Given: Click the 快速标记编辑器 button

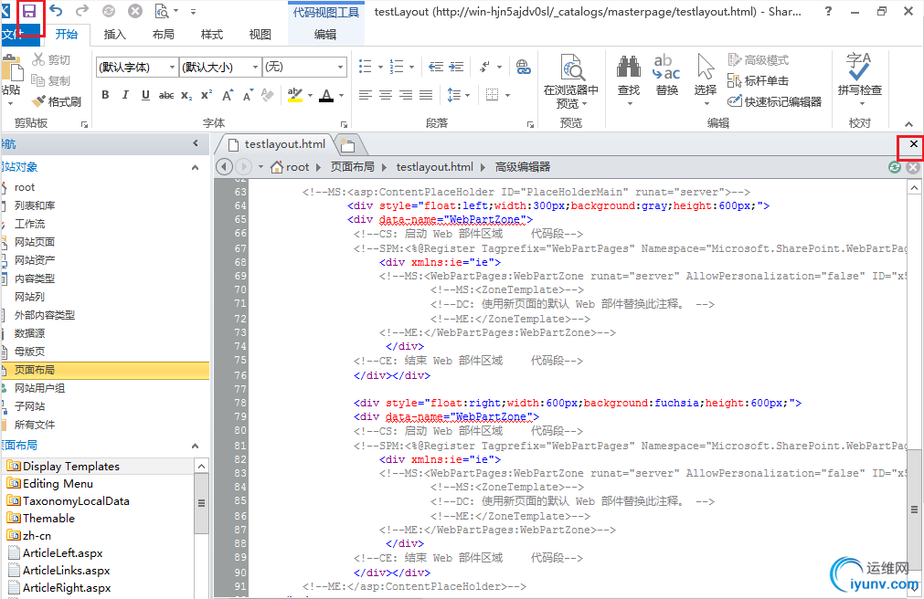Looking at the screenshot, I should tap(775, 102).
